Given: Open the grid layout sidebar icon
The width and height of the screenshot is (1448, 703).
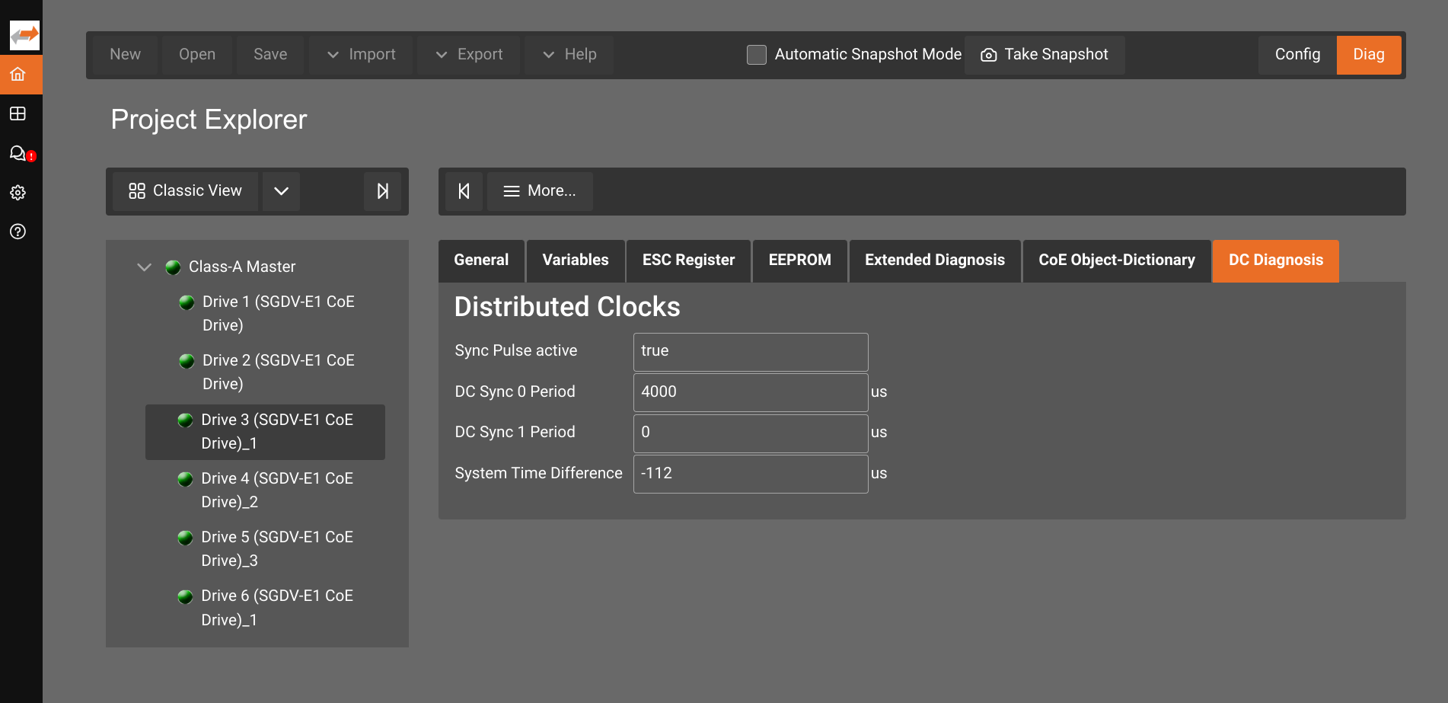Looking at the screenshot, I should coord(18,113).
